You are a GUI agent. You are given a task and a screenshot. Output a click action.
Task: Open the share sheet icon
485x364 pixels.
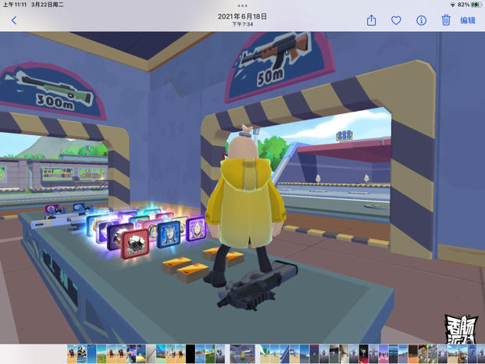(x=371, y=20)
